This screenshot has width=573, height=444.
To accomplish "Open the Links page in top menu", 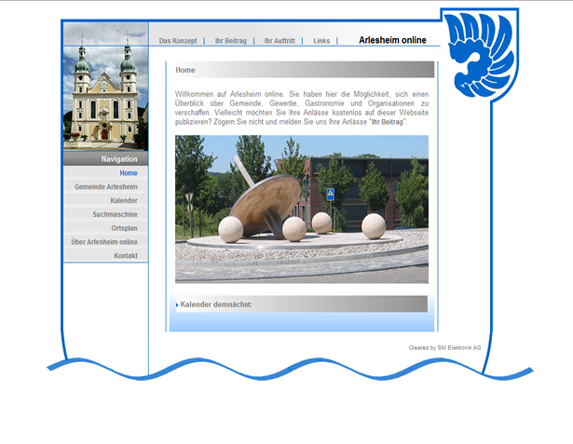I will [x=321, y=41].
